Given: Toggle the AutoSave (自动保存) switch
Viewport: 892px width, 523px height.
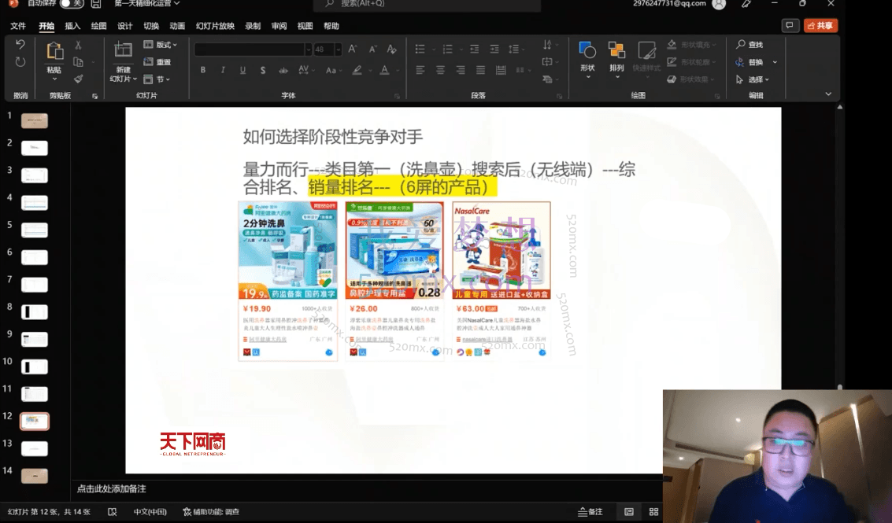Looking at the screenshot, I should coord(72,4).
